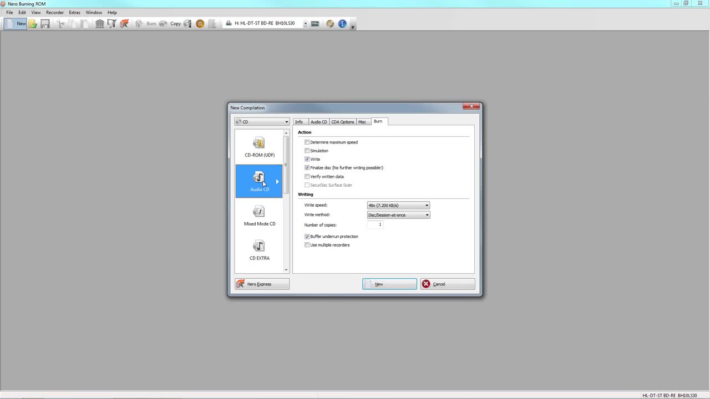The image size is (710, 399).
Task: Open the Recorder menu
Action: 55,12
